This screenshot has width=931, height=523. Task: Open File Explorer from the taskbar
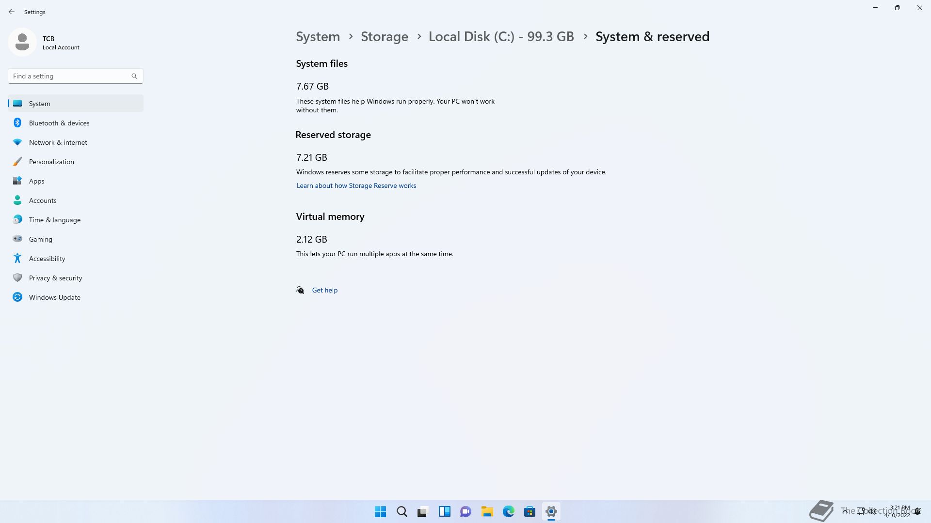tap(487, 511)
